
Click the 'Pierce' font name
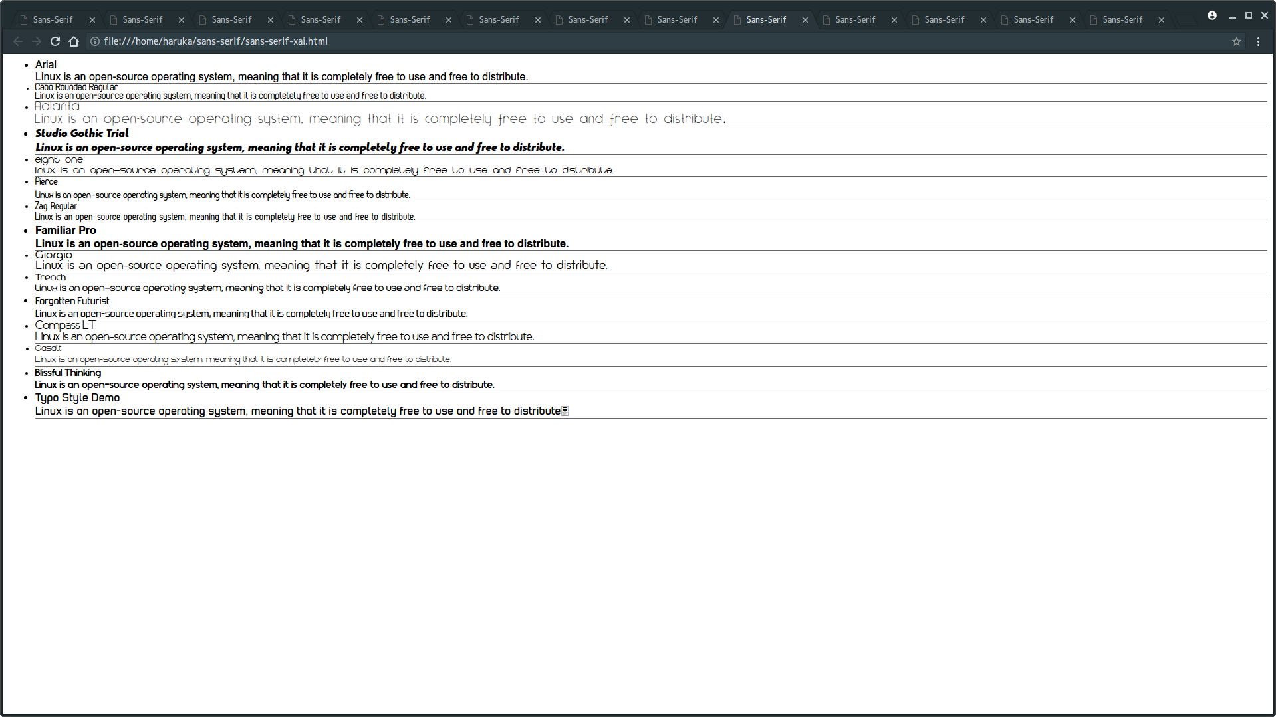47,181
